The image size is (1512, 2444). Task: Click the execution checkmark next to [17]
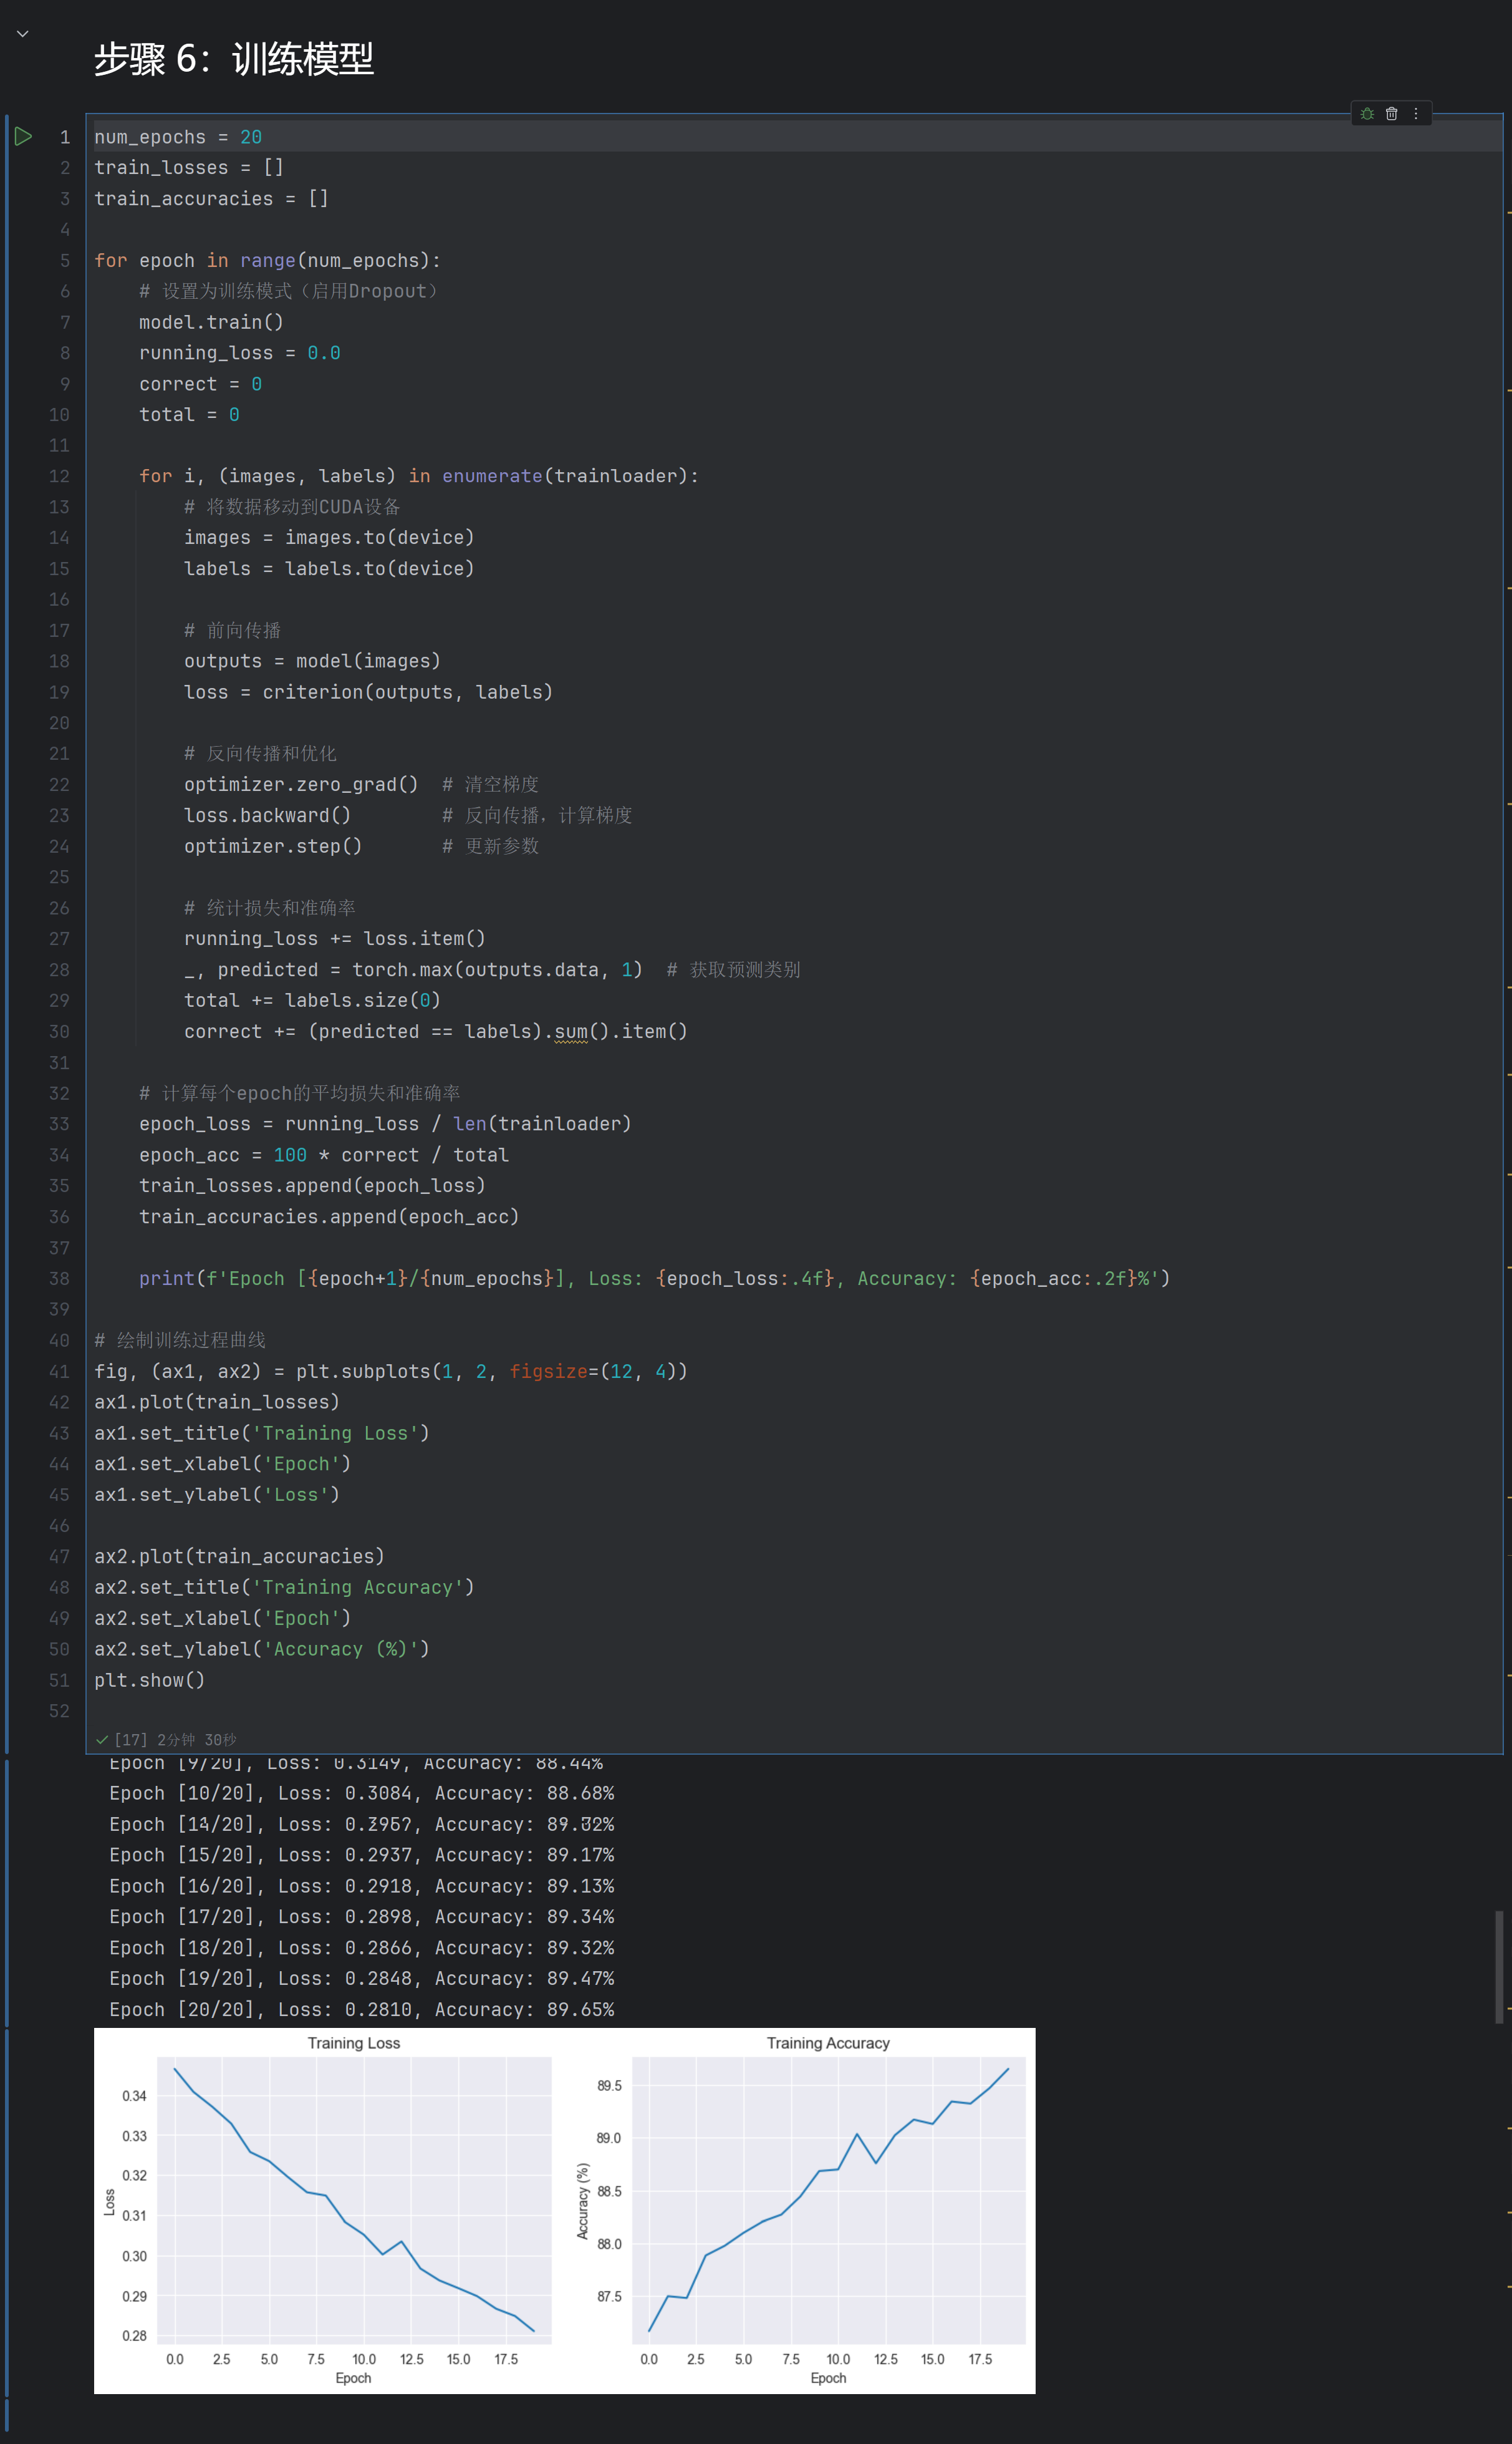point(103,1740)
